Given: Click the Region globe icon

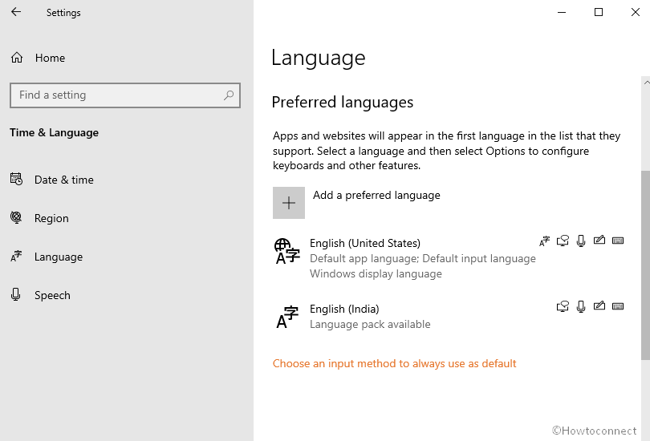Looking at the screenshot, I should pyautogui.click(x=16, y=217).
